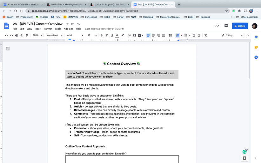This screenshot has height=163, width=261.
Task: Move document with folder icon
Action: pos(73,24)
